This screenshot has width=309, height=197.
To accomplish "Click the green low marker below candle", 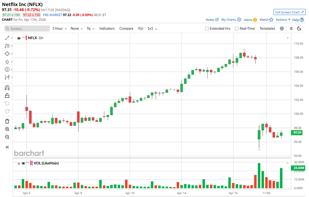I will pyautogui.click(x=259, y=149).
